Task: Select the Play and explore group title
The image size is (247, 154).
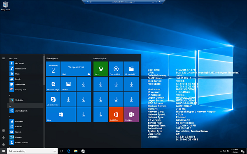Action: (x=100, y=58)
